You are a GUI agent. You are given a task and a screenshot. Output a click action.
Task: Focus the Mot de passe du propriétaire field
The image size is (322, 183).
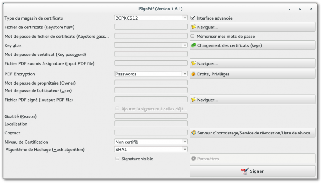pyautogui.click(x=151, y=83)
